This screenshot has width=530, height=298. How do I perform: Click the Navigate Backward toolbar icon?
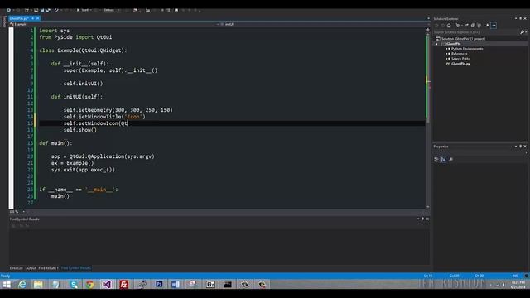click(x=9, y=10)
